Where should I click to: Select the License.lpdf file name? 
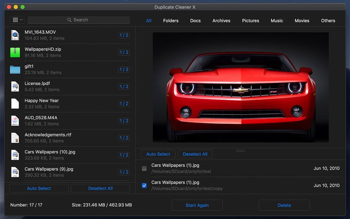point(37,83)
